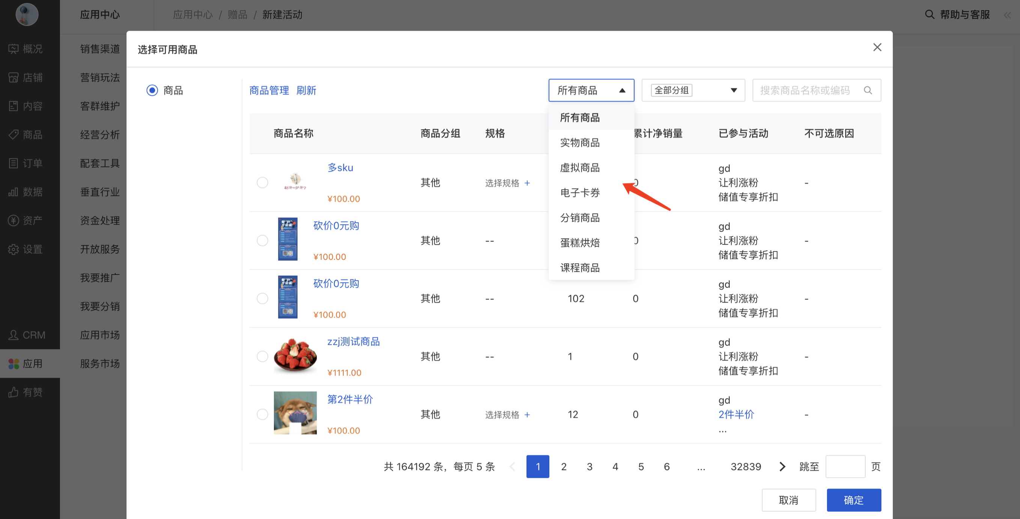Click the 有赞 thumbs-up icon
The width and height of the screenshot is (1020, 519).
pyautogui.click(x=14, y=392)
